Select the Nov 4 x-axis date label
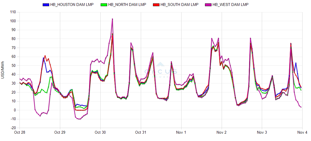 tap(302, 132)
